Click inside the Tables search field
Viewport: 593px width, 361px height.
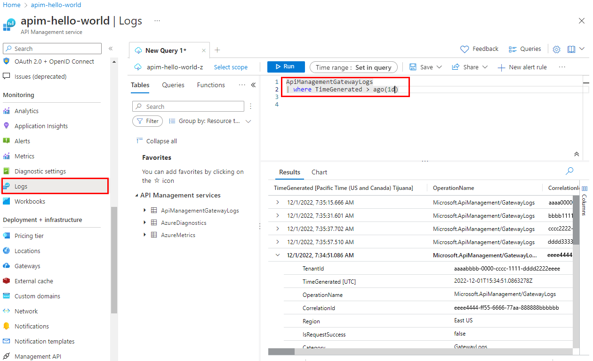pos(188,106)
